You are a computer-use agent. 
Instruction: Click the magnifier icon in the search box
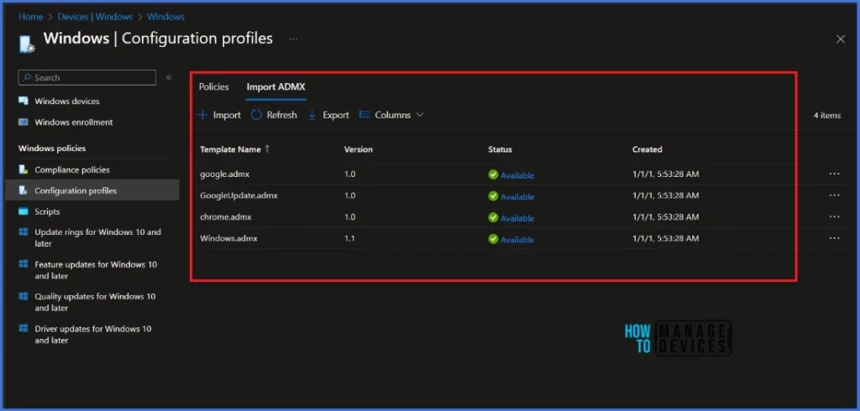27,78
